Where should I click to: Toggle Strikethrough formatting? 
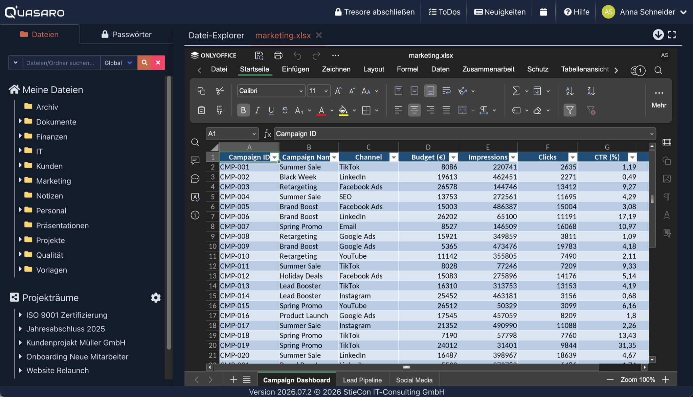coord(285,110)
